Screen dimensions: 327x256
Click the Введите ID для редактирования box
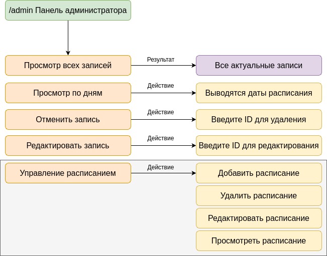coord(258,145)
